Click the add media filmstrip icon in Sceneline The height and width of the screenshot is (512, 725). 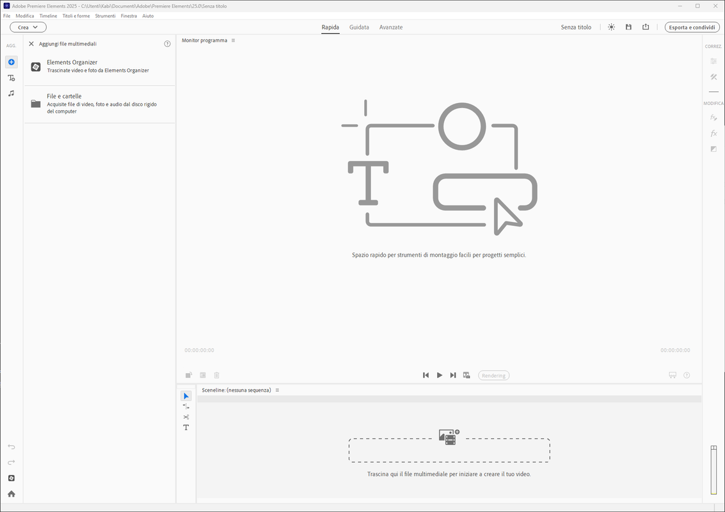coord(449,437)
